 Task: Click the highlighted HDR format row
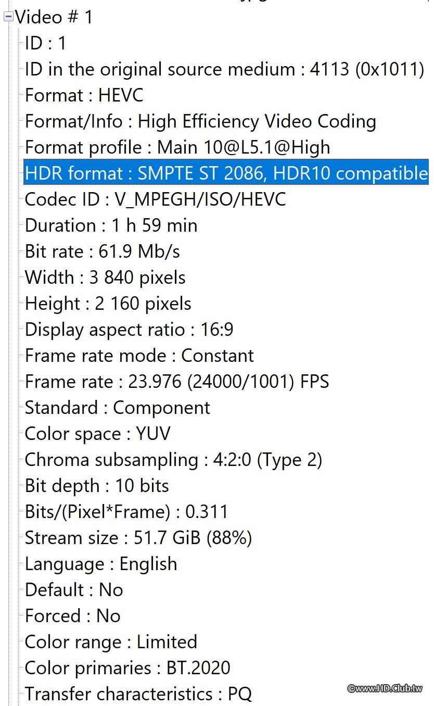pyautogui.click(x=226, y=173)
